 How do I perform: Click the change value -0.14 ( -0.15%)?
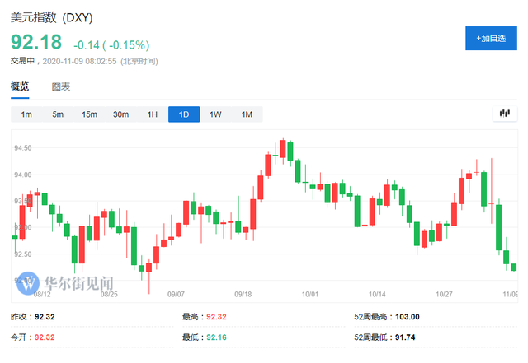click(111, 45)
